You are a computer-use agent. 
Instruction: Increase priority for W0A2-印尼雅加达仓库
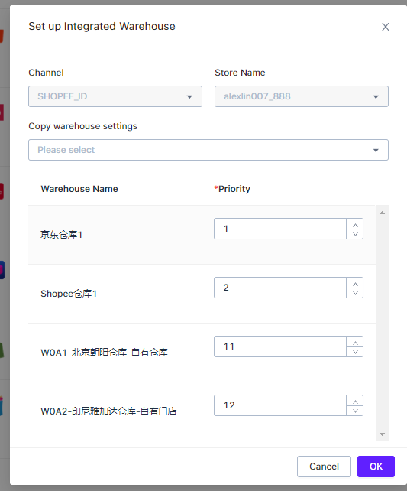[x=355, y=401]
